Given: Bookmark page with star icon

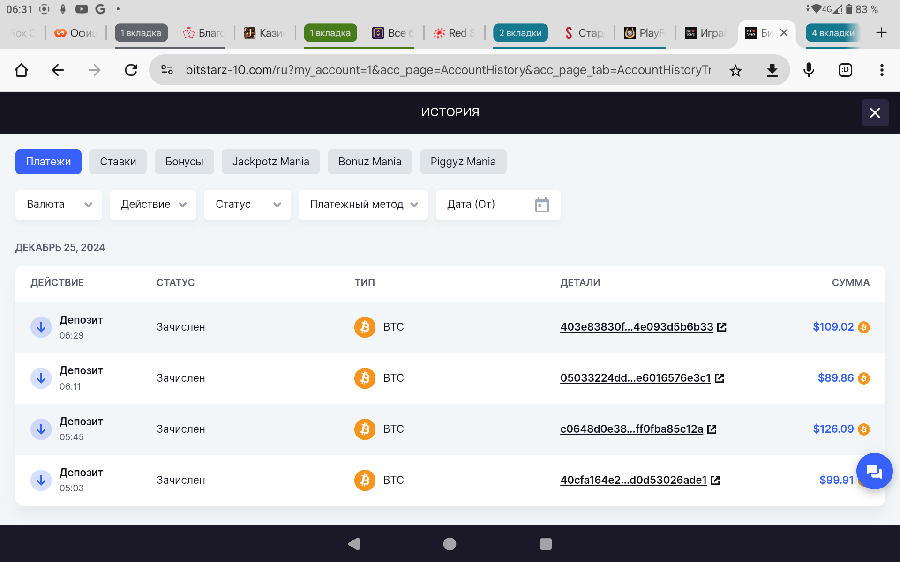Looking at the screenshot, I should pos(735,71).
